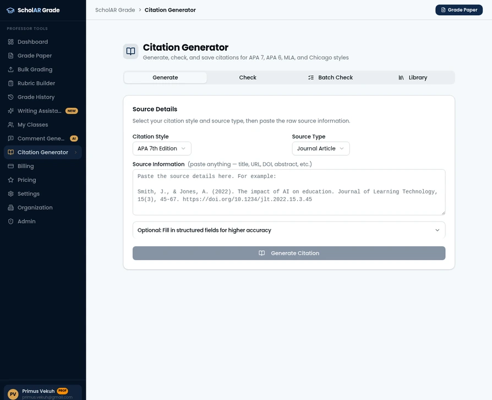This screenshot has height=400, width=492.
Task: Open Dashboard from the sidebar
Action: tap(43, 42)
